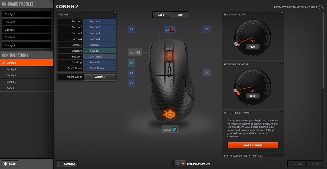Image resolution: width=327 pixels, height=169 pixels.
Task: Toggle the Live Preview switch
Action: coord(179,163)
